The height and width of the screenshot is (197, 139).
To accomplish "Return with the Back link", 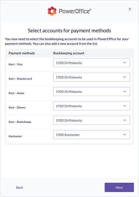I will click(x=19, y=187).
